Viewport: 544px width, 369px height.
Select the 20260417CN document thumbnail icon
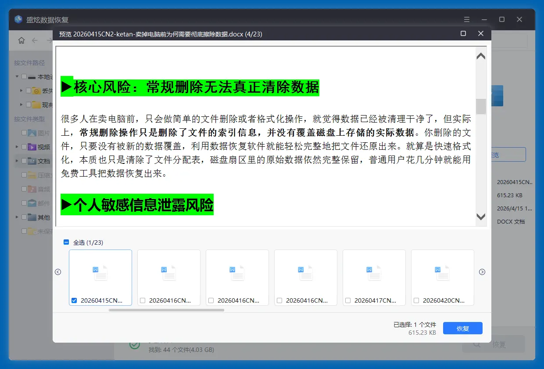point(374,273)
